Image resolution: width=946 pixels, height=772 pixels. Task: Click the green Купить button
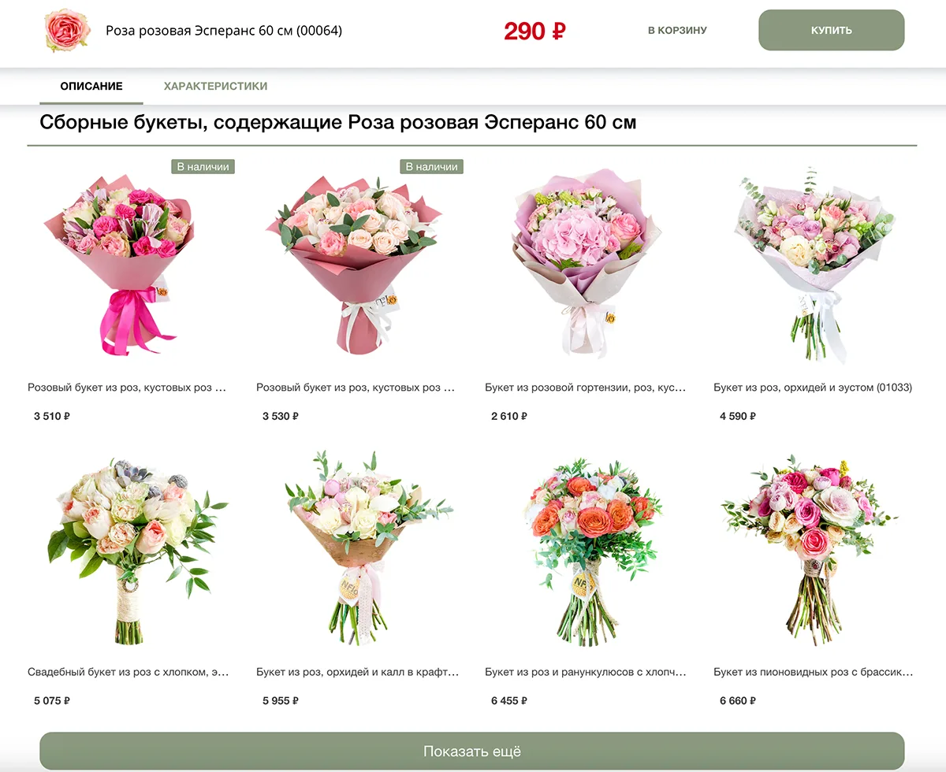(x=831, y=30)
